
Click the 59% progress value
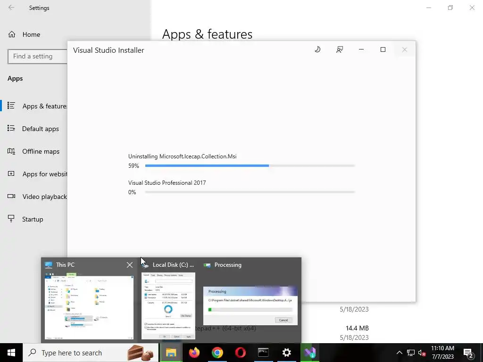click(133, 166)
